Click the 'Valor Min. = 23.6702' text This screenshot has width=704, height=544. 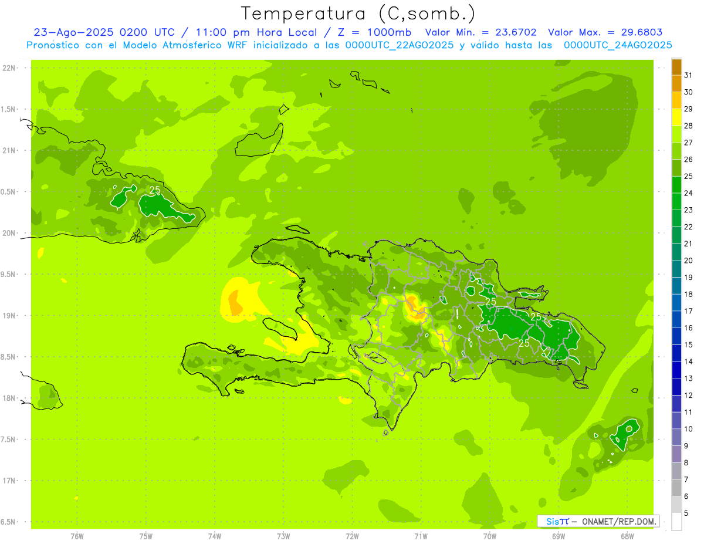click(x=481, y=32)
